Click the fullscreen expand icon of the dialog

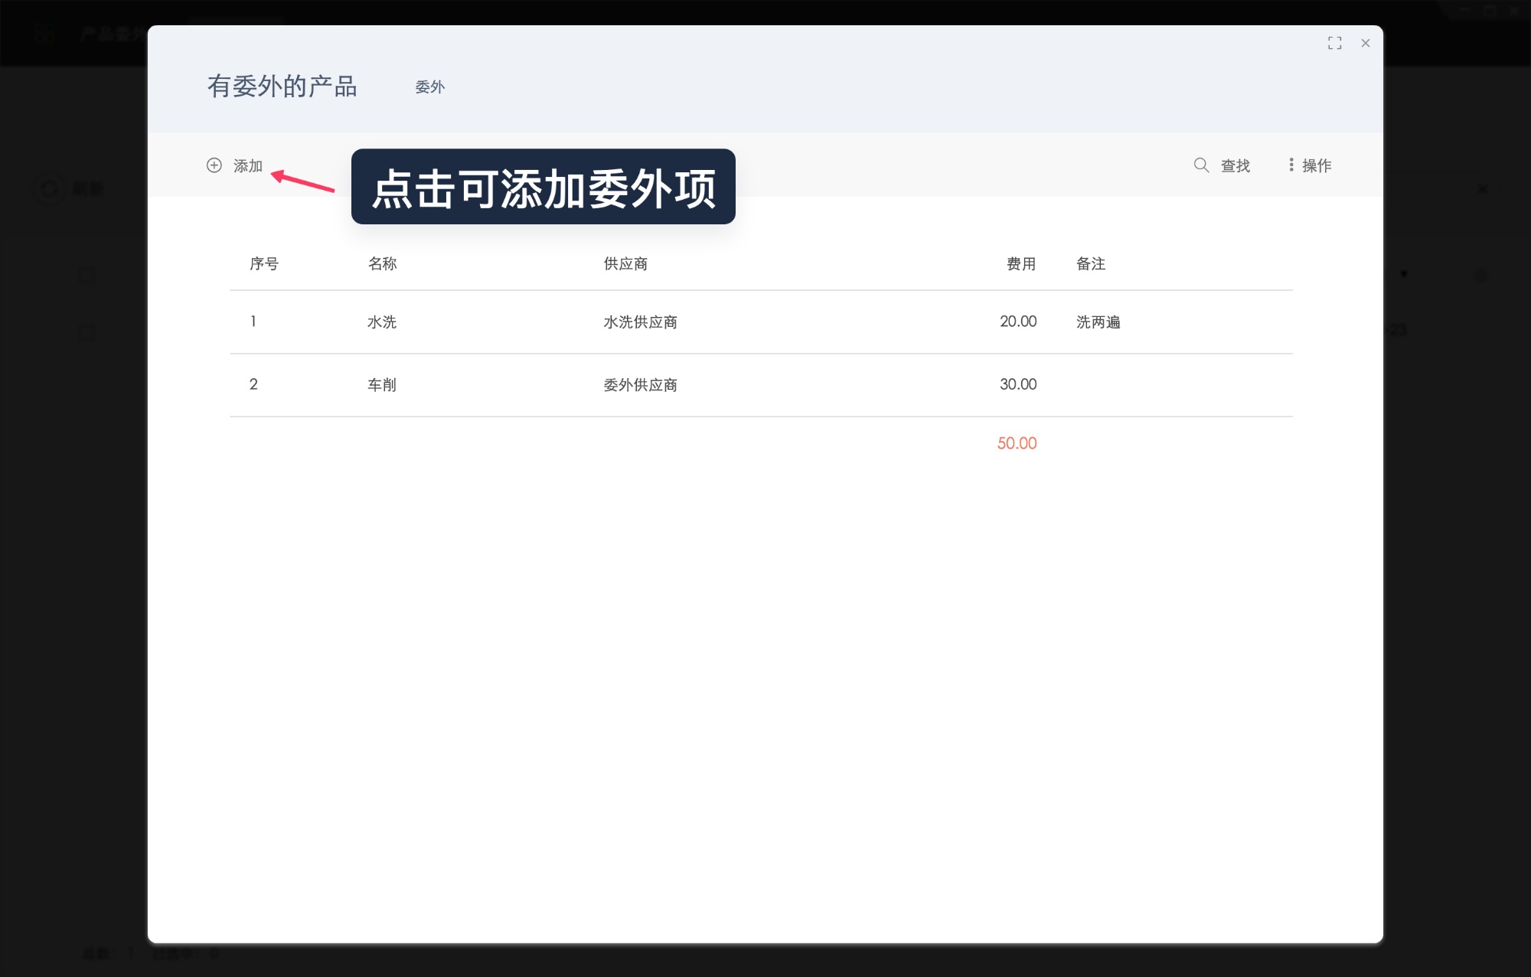pos(1335,43)
